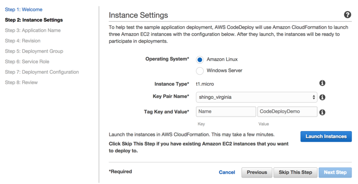This screenshot has height=184, width=358.
Task: Show info for Instance Type
Action: 322,83
